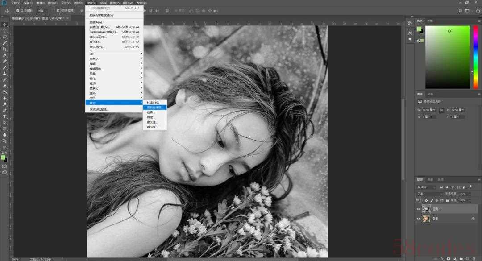Toggle lock image pixels brush icon

pyautogui.click(x=432, y=200)
